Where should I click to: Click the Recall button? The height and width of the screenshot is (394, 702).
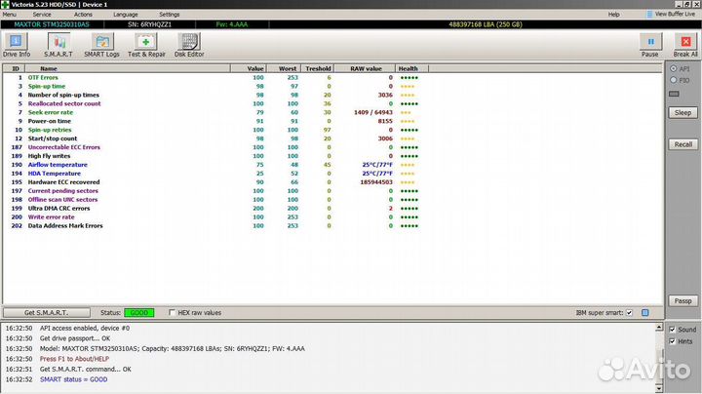(682, 143)
